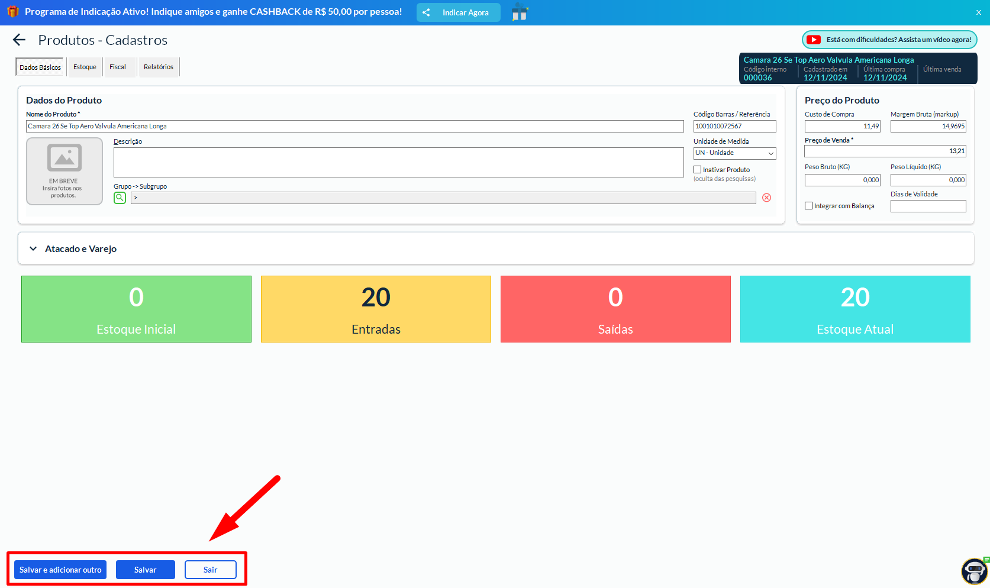Check the Integrar com Balança option
Screen dimensions: 990x588
tap(809, 206)
